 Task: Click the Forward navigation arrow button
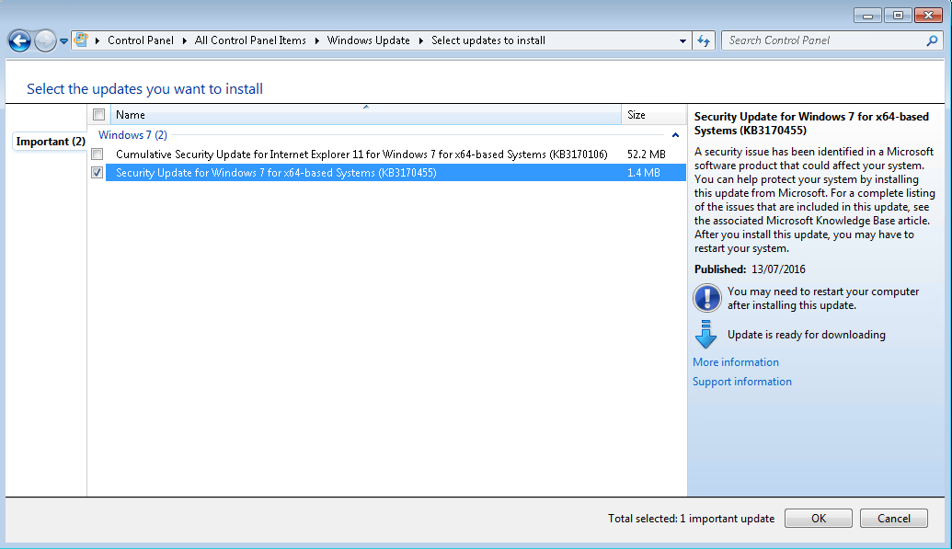45,40
